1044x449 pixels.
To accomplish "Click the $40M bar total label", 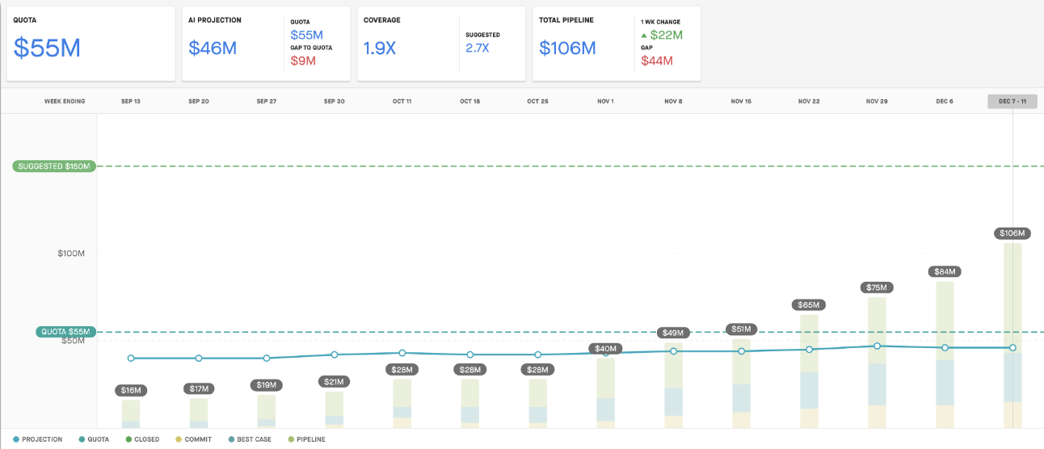I will (x=605, y=349).
